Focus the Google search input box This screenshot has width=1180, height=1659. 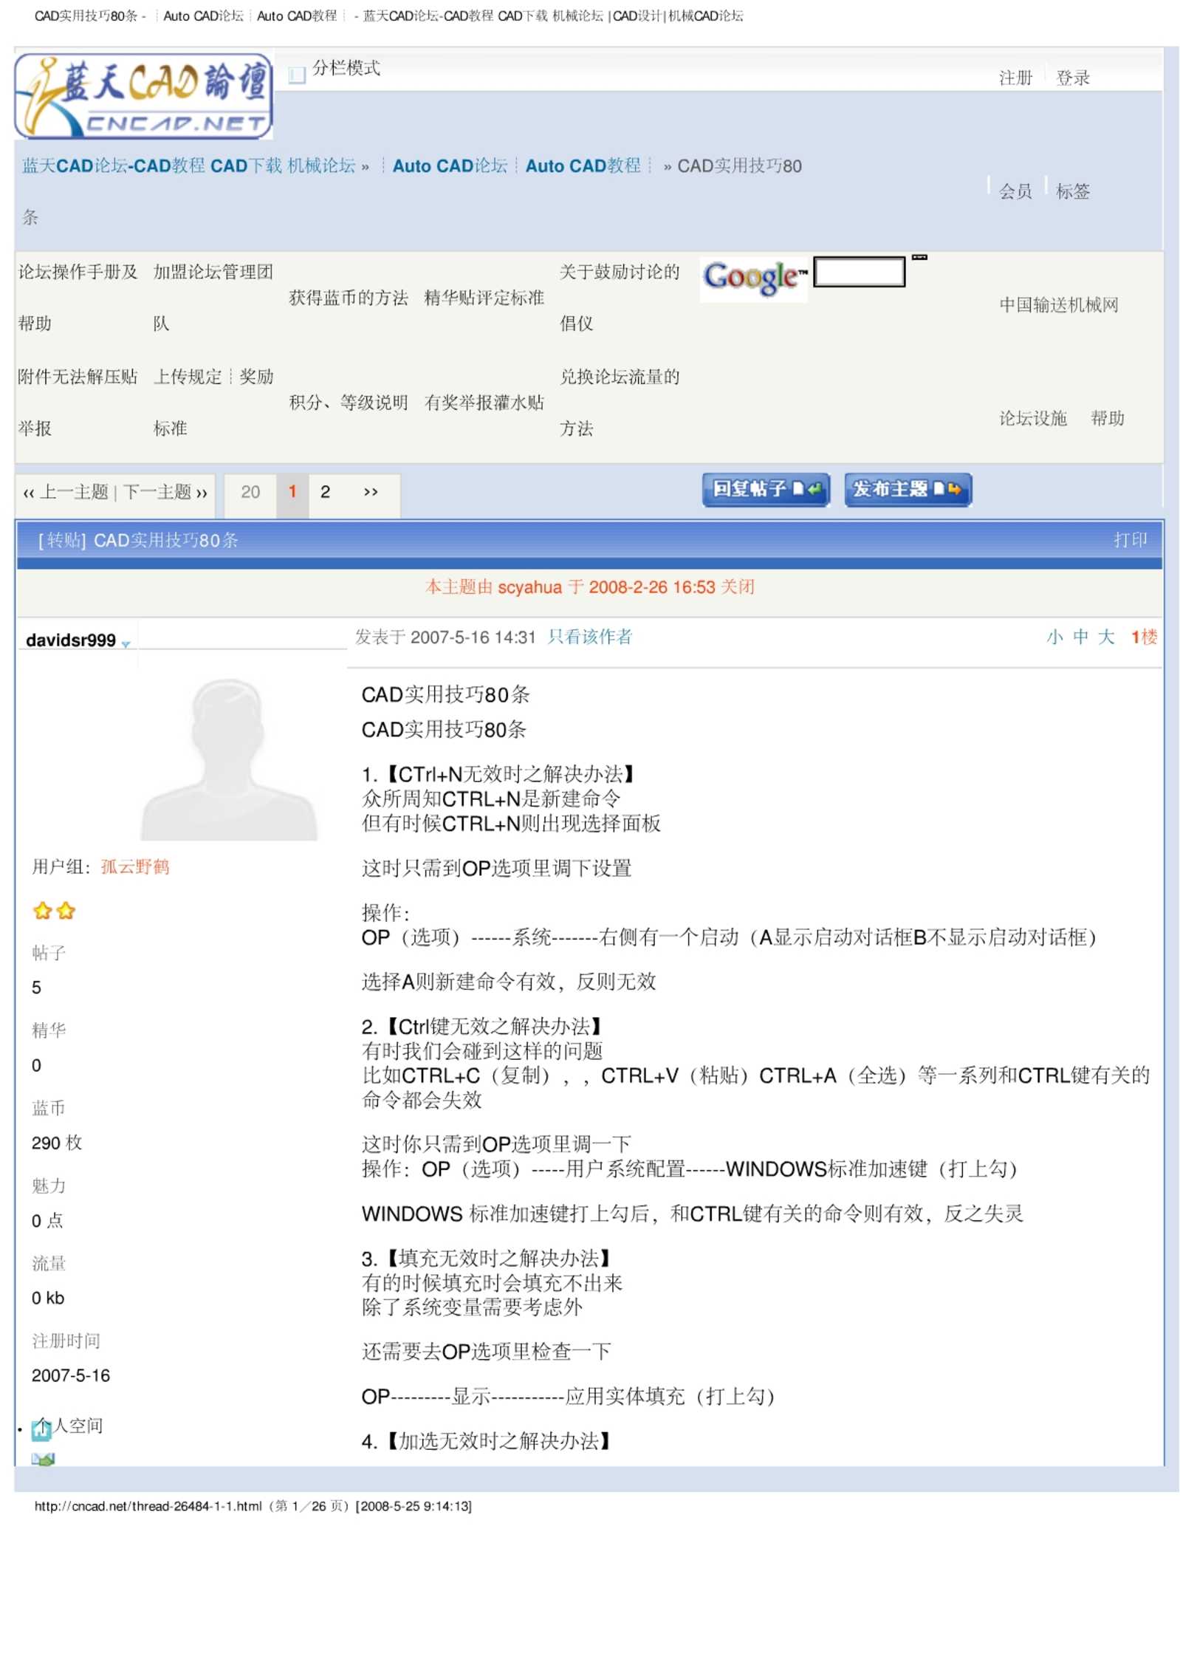(859, 271)
